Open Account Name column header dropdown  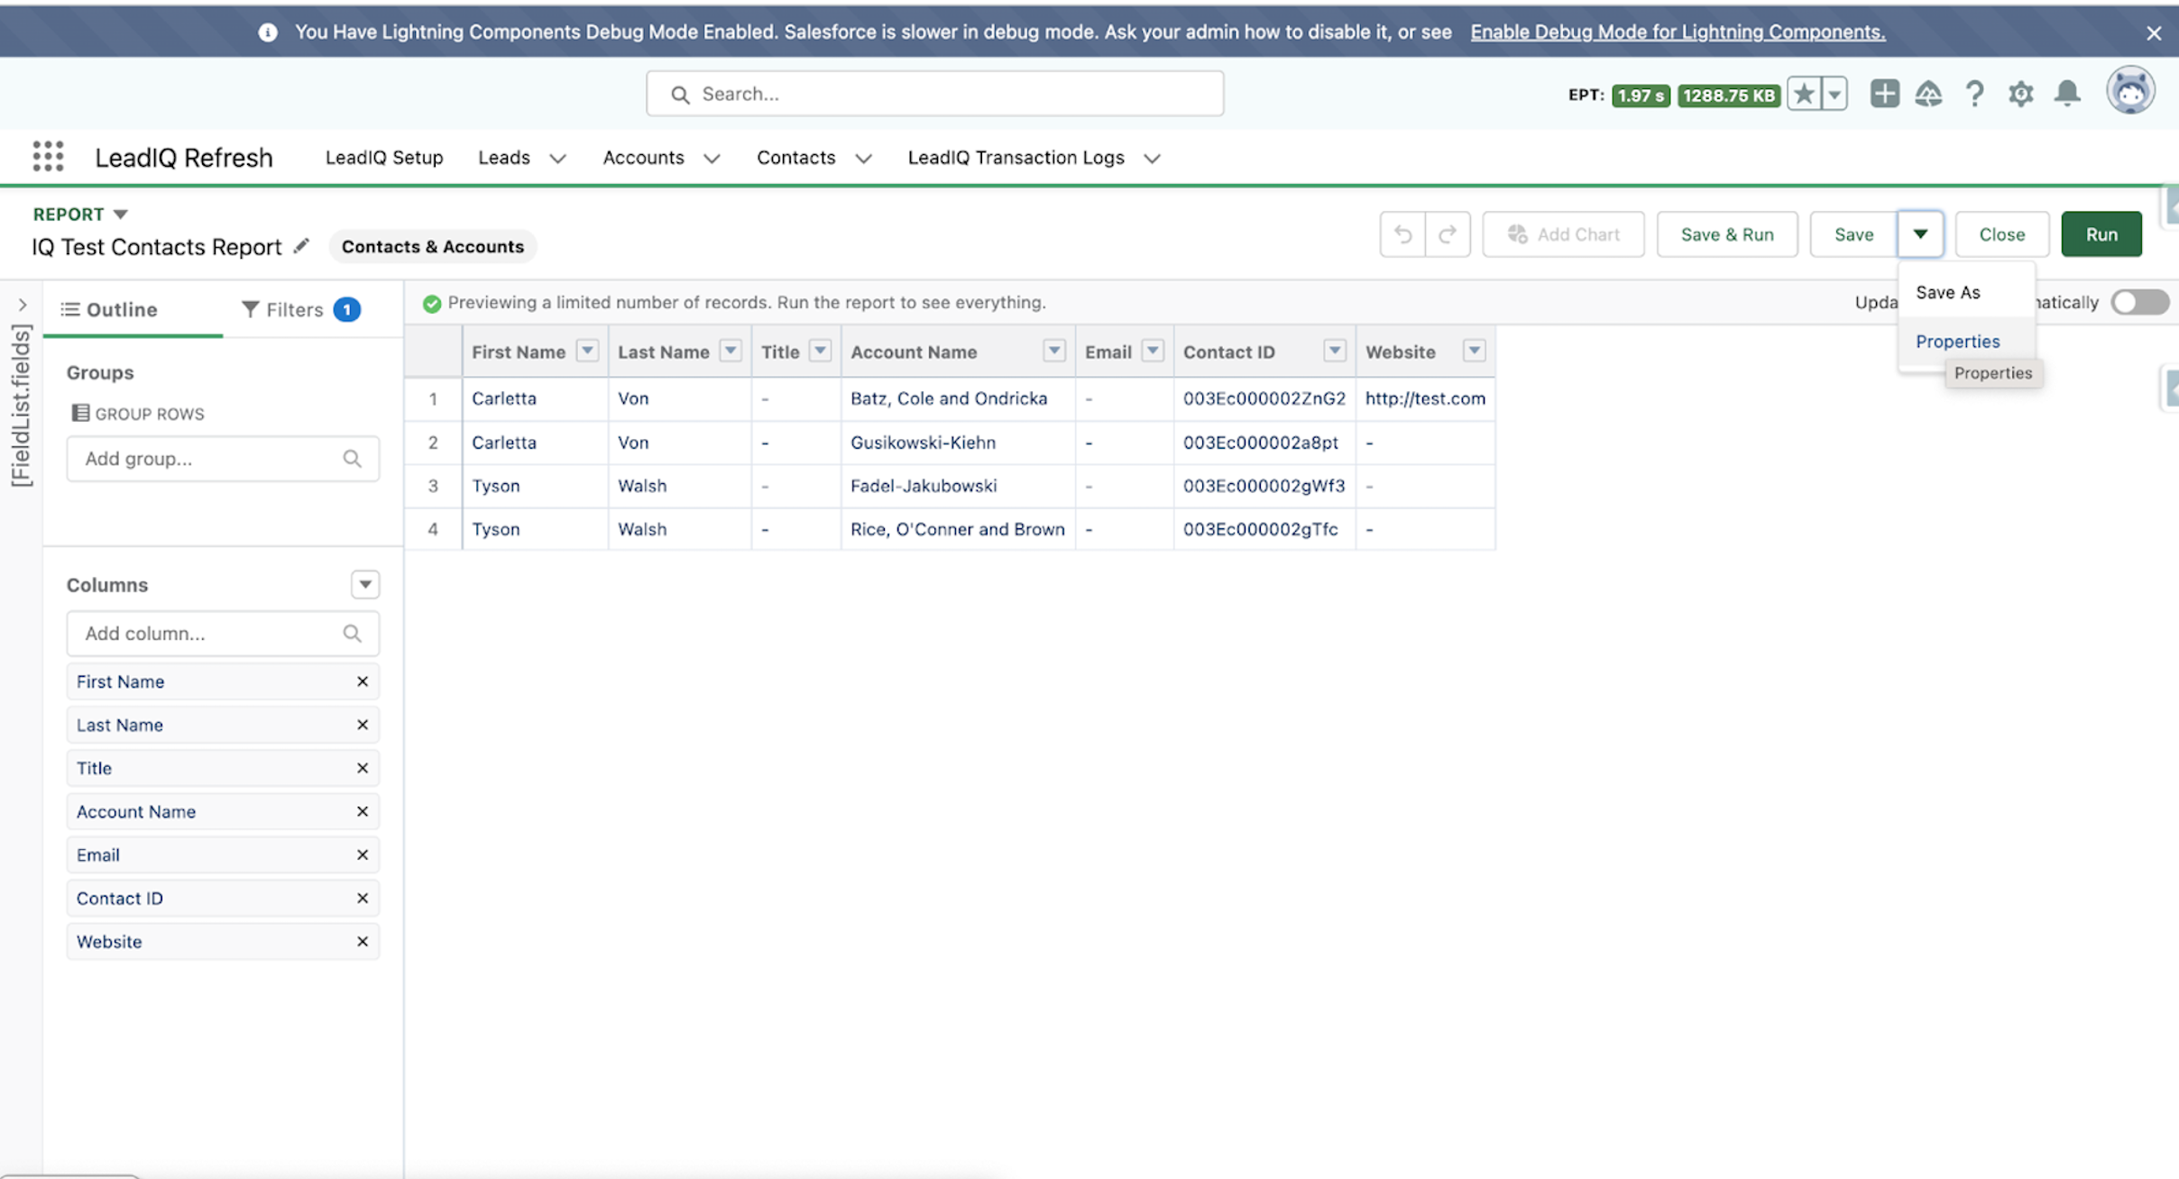1053,351
